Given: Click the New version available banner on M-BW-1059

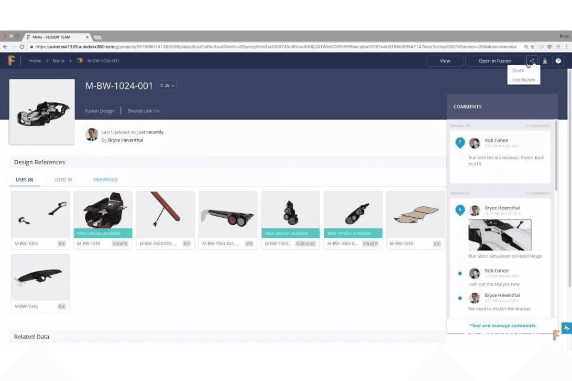Looking at the screenshot, I should pyautogui.click(x=103, y=233).
